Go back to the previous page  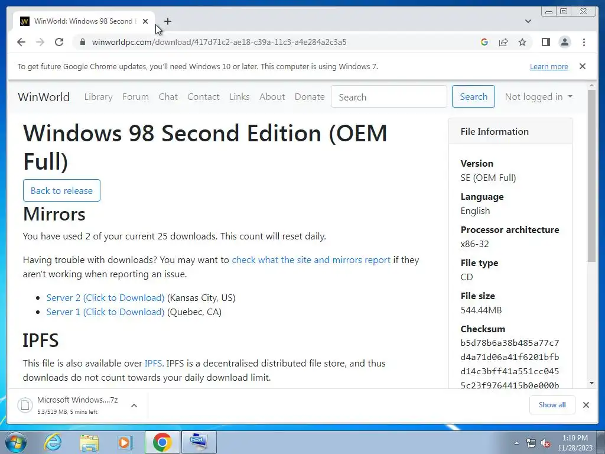21,42
